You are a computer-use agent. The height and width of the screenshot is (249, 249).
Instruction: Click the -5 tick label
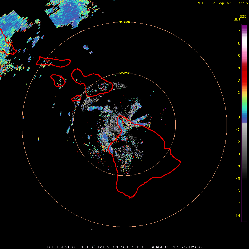coord(238,179)
